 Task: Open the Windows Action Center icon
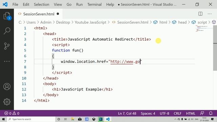click(213, 119)
